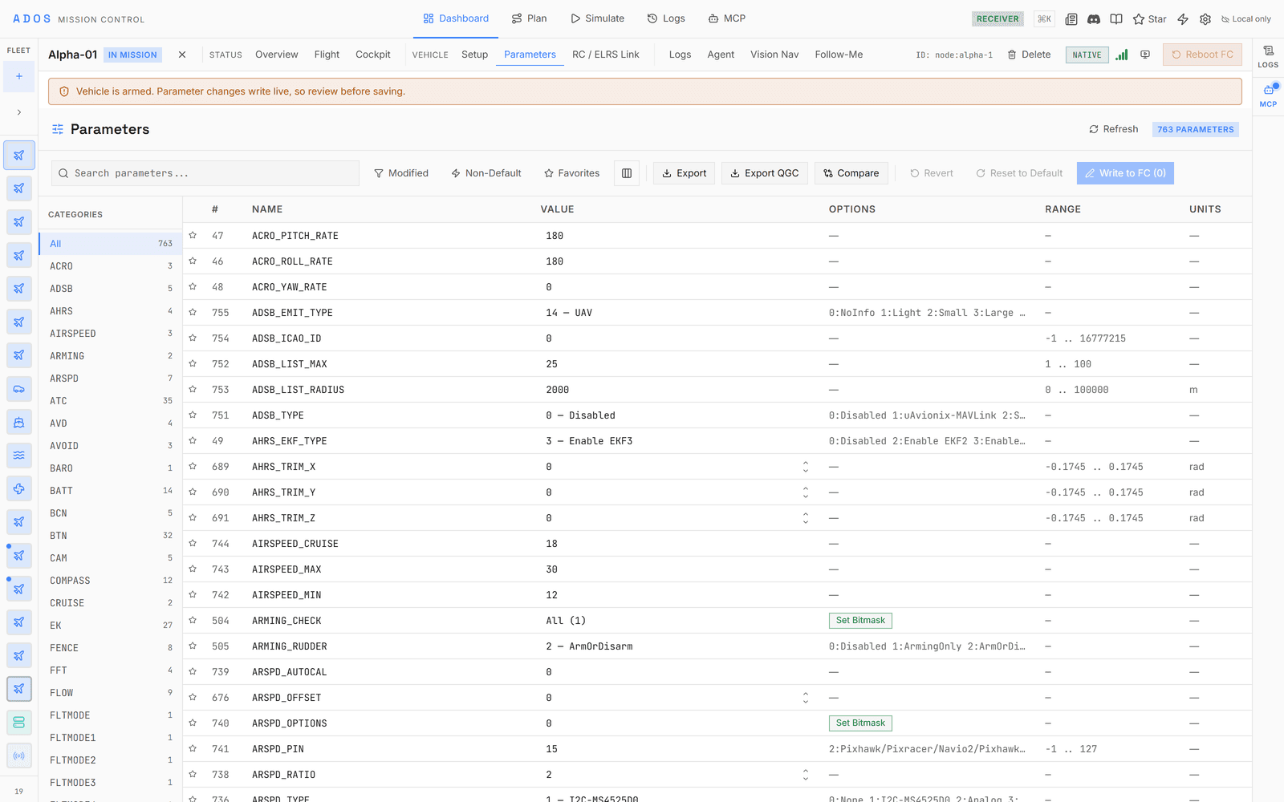The width and height of the screenshot is (1284, 802).
Task: Click the Search parameters field
Action: [x=205, y=173]
